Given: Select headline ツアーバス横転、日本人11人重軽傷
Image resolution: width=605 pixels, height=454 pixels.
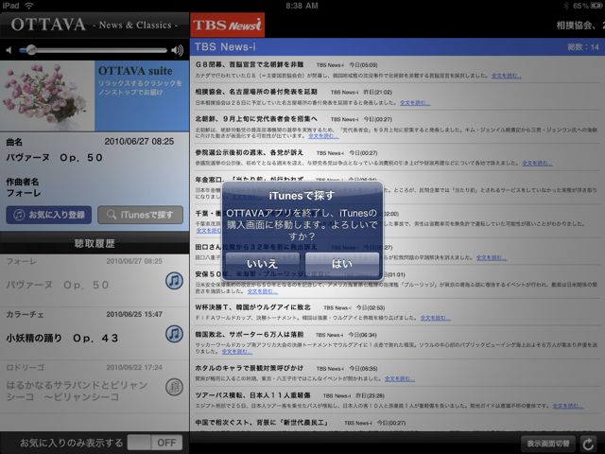Looking at the screenshot, I should [252, 395].
